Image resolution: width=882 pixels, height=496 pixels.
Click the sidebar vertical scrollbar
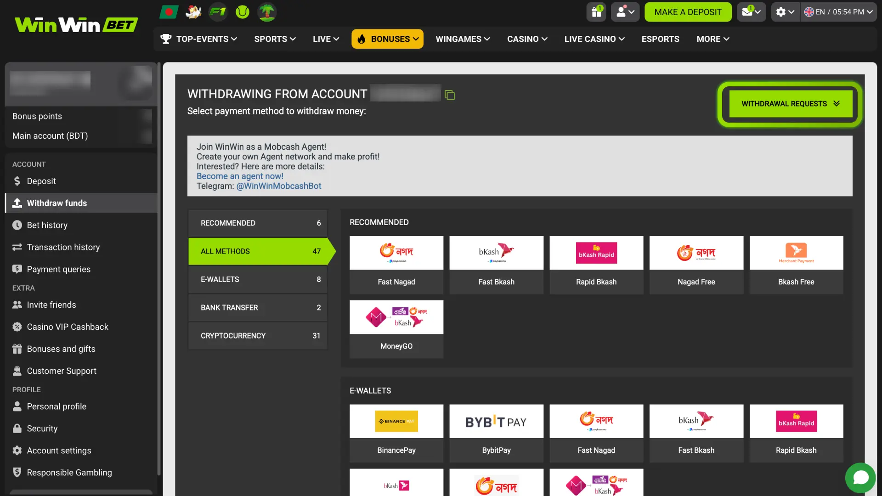pos(159,269)
